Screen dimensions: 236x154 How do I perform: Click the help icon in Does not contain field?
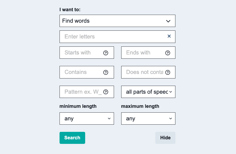(x=168, y=72)
